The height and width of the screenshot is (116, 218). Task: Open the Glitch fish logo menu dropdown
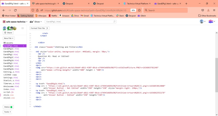[212, 22]
